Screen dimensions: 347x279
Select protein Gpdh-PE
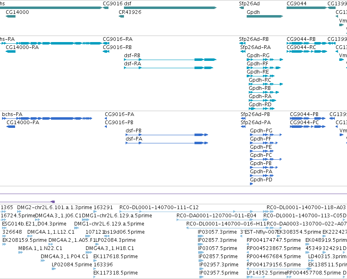point(261,147)
